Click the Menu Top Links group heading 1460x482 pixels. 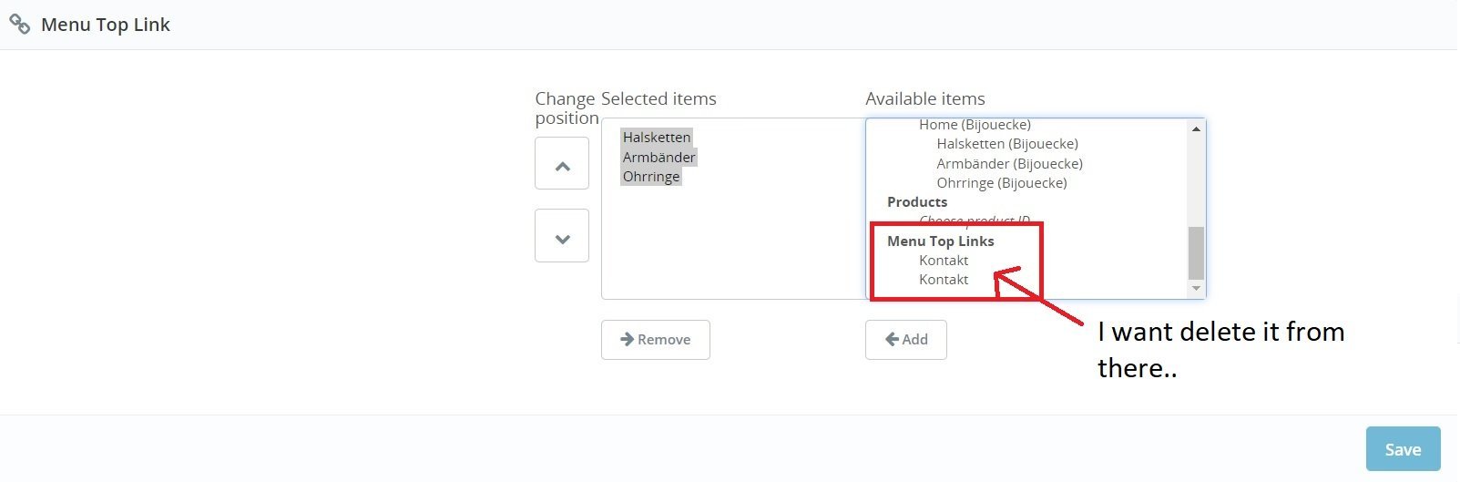point(940,241)
